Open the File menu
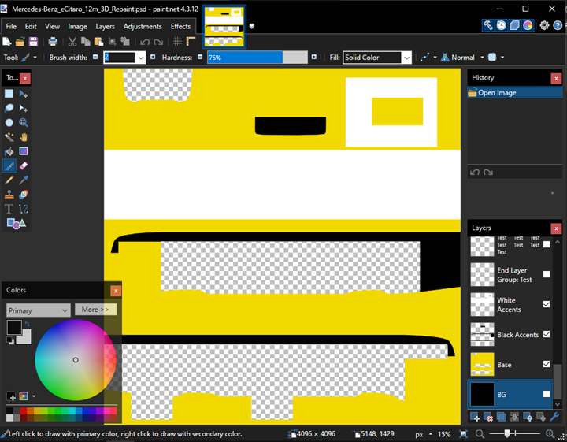 tap(11, 27)
